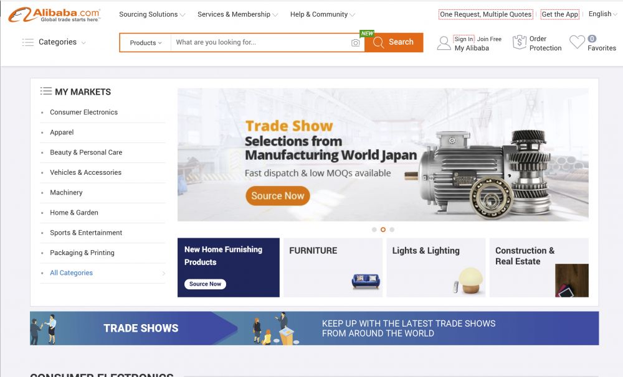The image size is (623, 377).
Task: Click the TRADE SHOWS banner
Action: pyautogui.click(x=314, y=328)
